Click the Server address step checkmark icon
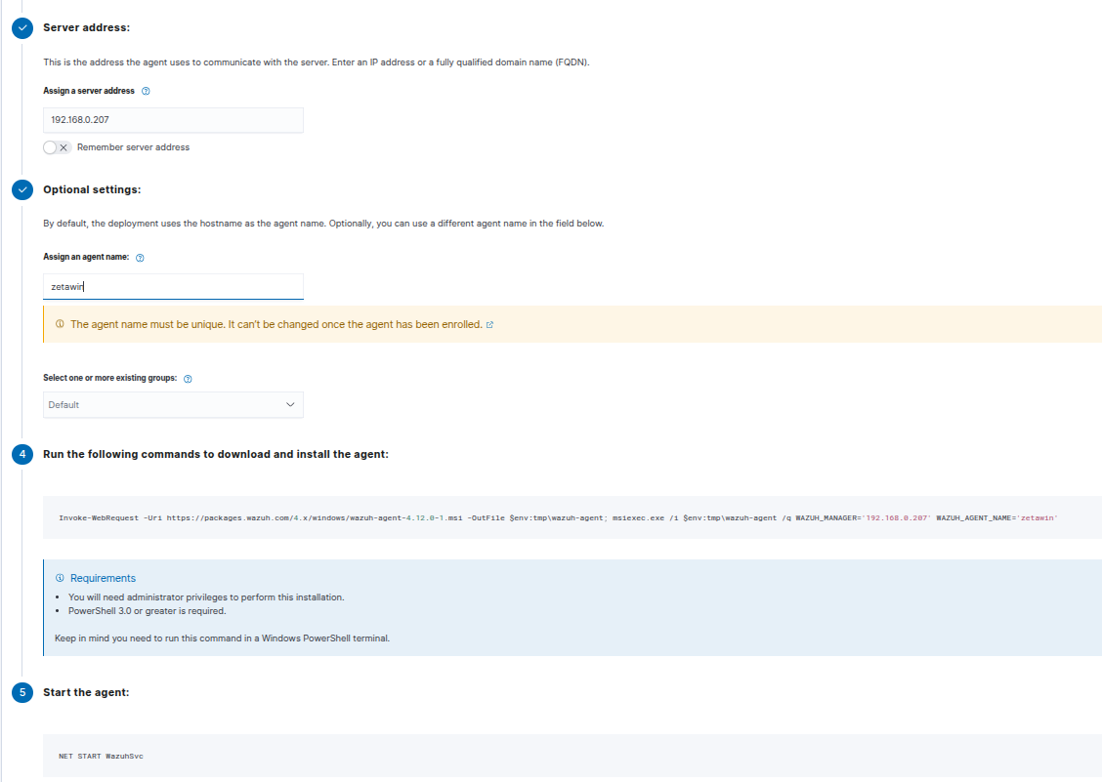The image size is (1102, 782). (x=21, y=28)
